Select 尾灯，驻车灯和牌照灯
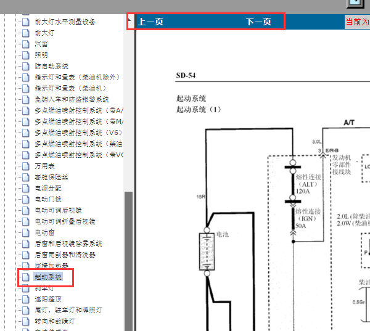This screenshot has height=331, width=370. tap(68, 310)
